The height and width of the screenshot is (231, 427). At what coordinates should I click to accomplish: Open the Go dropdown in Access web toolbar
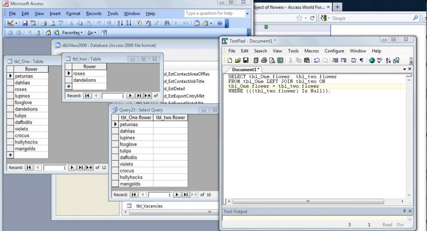[x=92, y=33]
